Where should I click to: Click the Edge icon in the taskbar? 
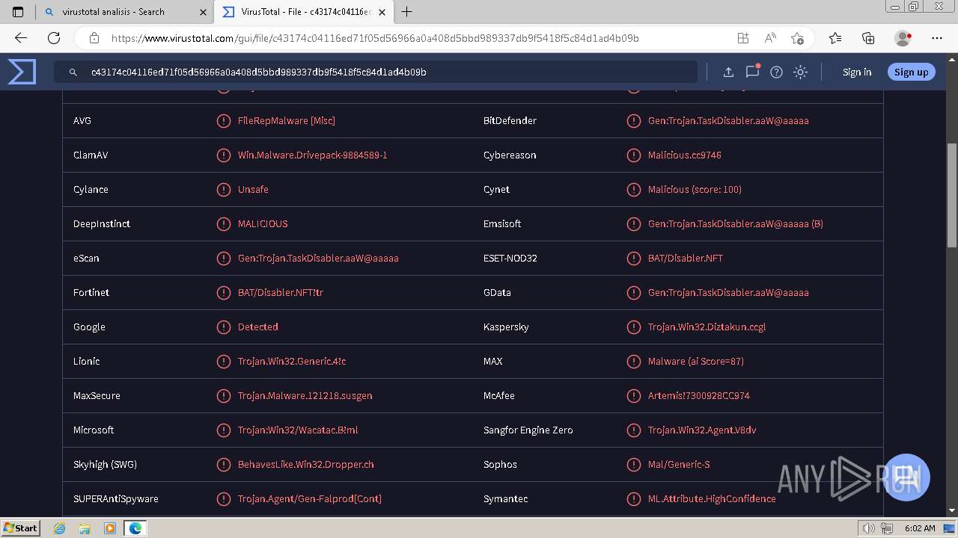pos(135,528)
